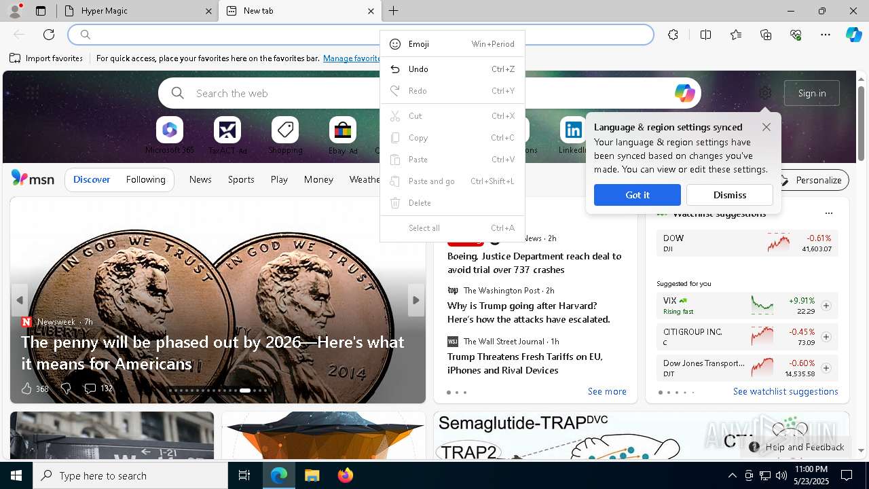Open the Sports category

click(241, 179)
